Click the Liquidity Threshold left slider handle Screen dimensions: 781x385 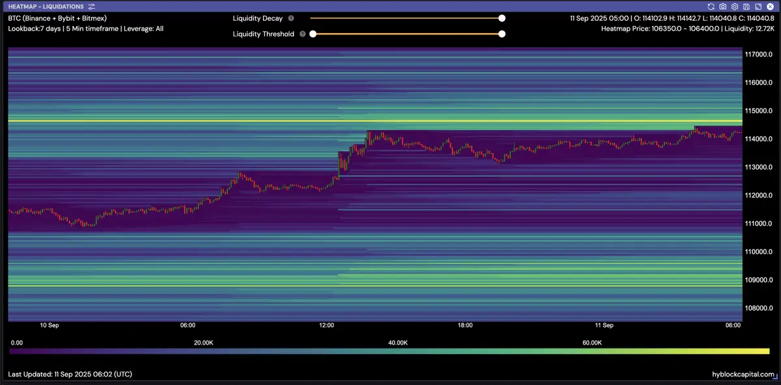click(313, 34)
